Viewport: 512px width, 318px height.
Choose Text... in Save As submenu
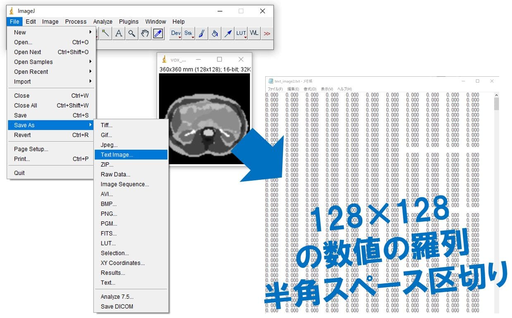131,283
